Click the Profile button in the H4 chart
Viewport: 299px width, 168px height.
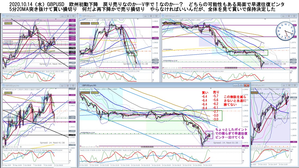[x=8, y=93]
